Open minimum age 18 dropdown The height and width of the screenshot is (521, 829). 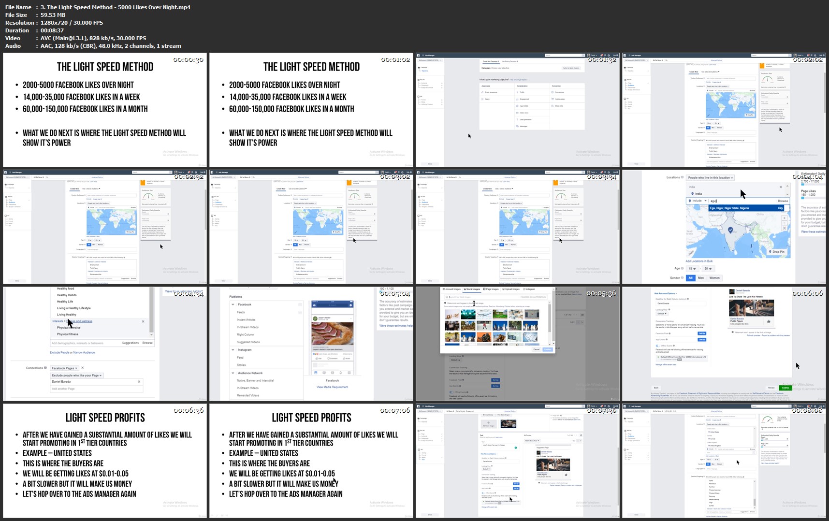[x=692, y=269]
